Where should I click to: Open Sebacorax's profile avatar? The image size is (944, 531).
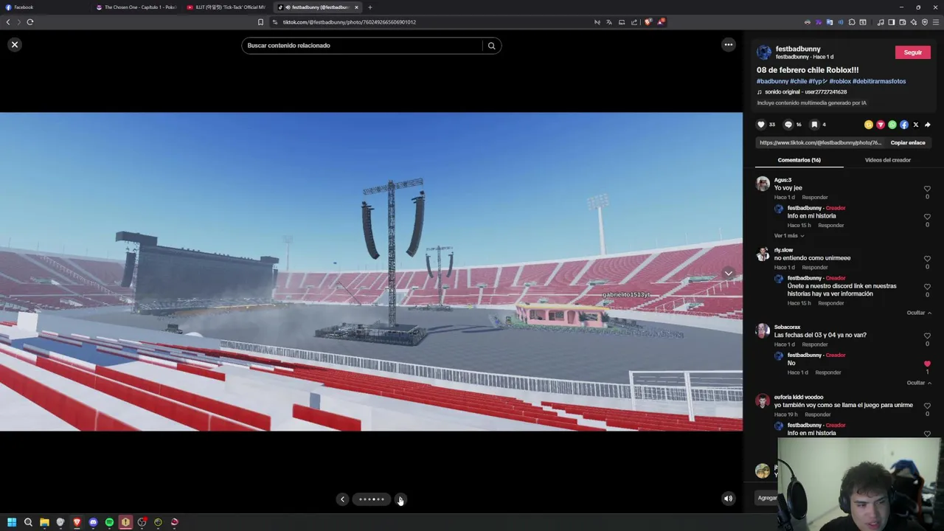(x=763, y=330)
